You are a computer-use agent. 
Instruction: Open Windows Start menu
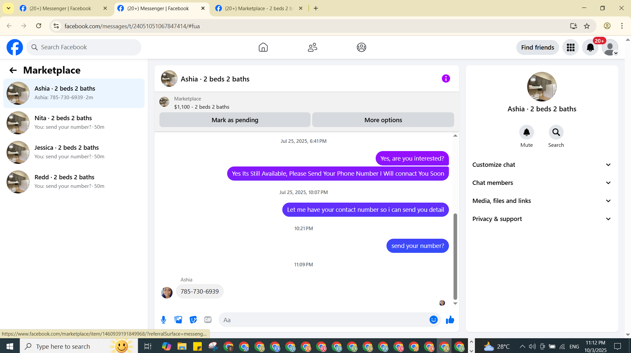(x=10, y=346)
